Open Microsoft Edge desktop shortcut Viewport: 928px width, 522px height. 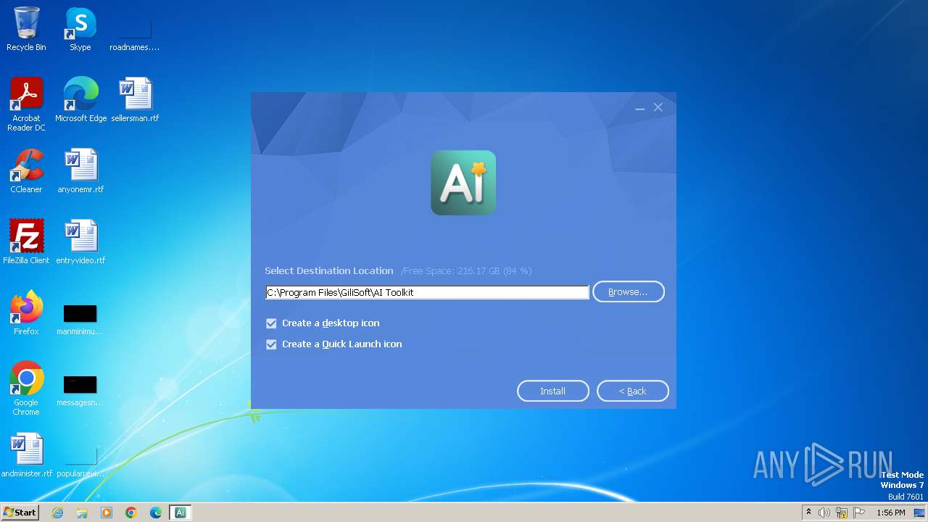(80, 100)
